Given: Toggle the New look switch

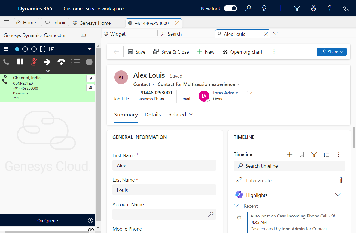Looking at the screenshot, I should [x=230, y=8].
